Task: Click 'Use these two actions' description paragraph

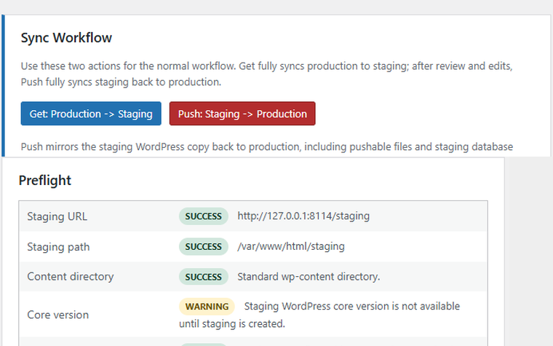Action: (266, 74)
